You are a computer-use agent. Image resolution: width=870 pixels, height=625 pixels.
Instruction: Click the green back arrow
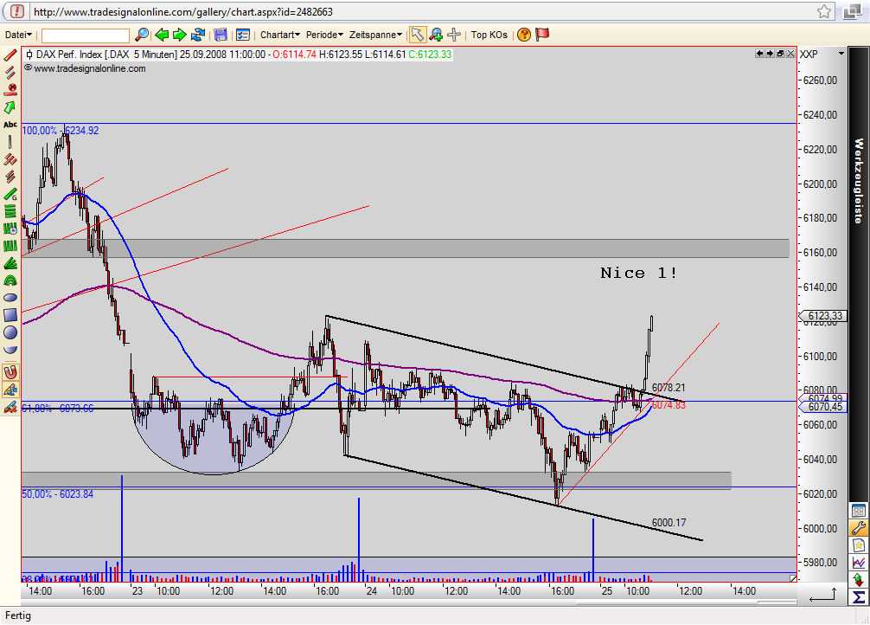162,35
